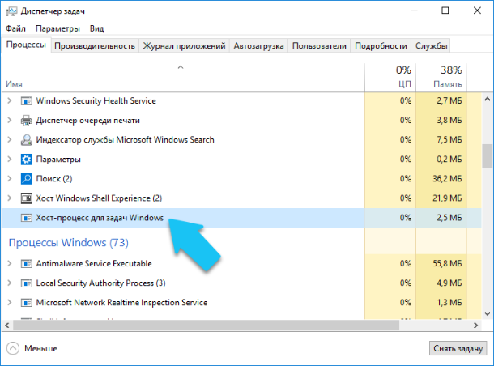Click the Microsoft Network Realtime Inspection Service icon
Image resolution: width=494 pixels, height=366 pixels.
point(27,303)
